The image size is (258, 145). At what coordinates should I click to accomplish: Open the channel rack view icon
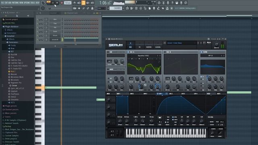coord(136,8)
